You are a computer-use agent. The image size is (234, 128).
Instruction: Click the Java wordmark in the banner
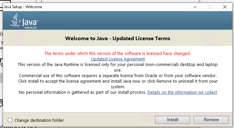pyautogui.click(x=30, y=23)
